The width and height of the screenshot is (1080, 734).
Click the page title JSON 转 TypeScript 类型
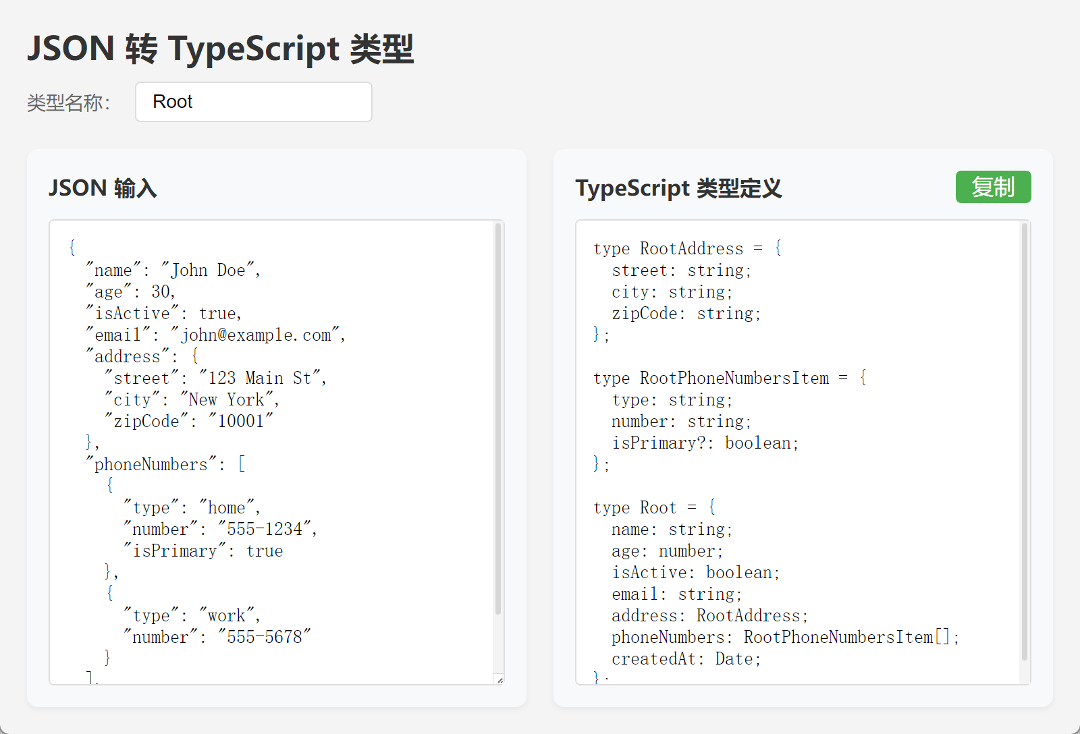coord(220,49)
